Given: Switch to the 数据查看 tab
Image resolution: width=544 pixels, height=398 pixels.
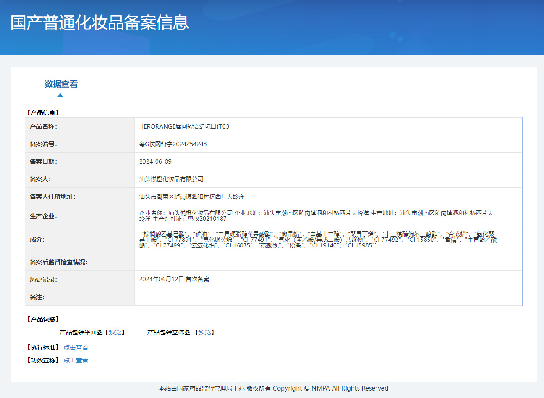Looking at the screenshot, I should pos(61,84).
